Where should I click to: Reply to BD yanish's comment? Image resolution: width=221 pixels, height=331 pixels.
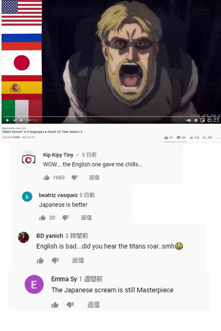78,260
